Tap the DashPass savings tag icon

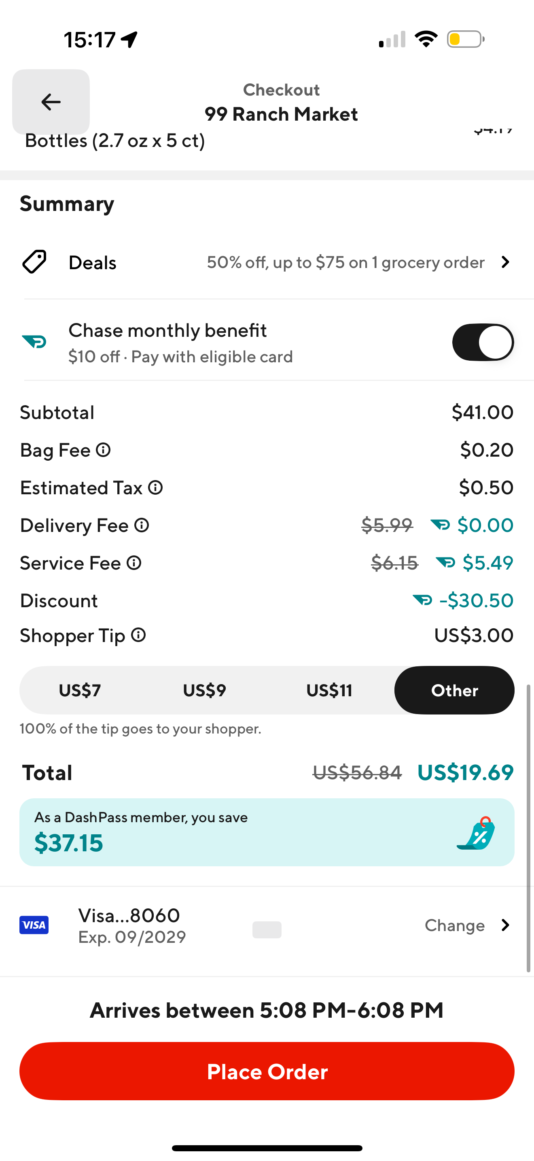(477, 834)
